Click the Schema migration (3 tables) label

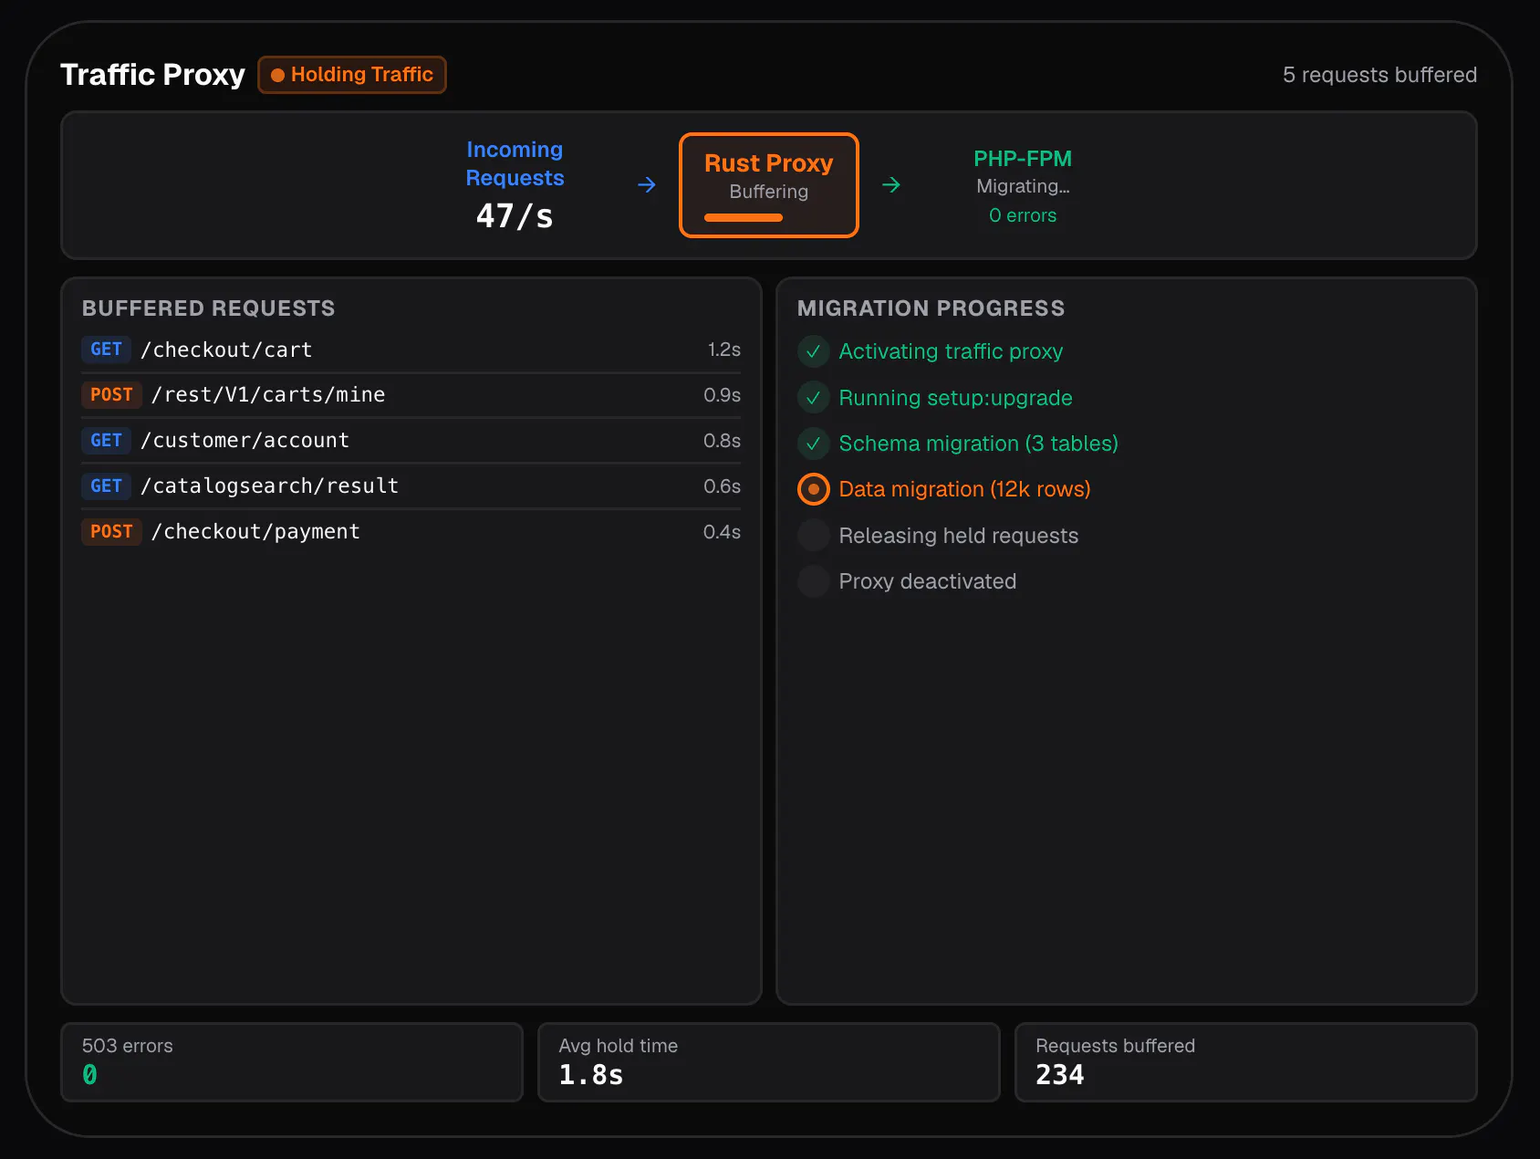(x=978, y=444)
